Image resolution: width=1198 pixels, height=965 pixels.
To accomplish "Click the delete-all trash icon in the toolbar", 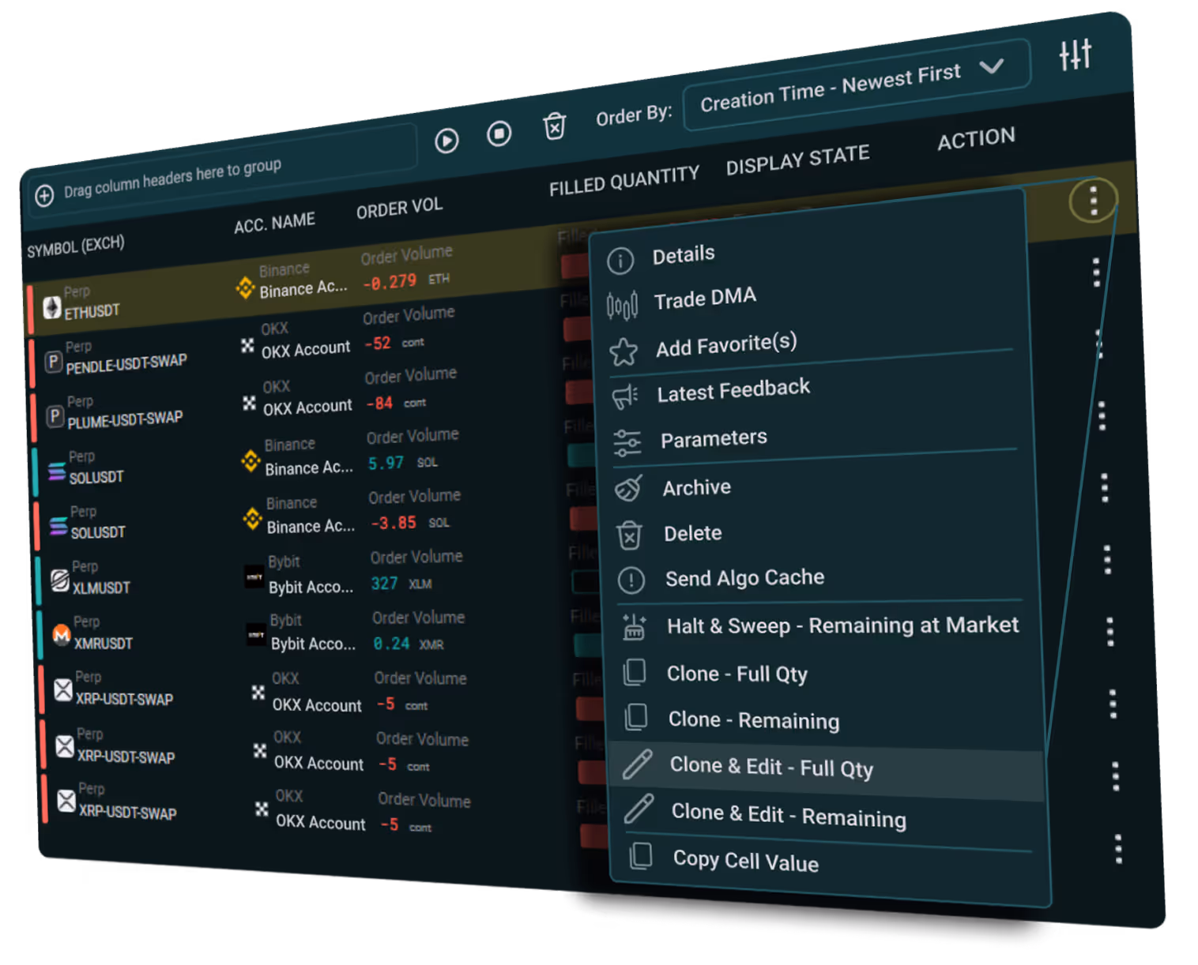I will click(554, 127).
